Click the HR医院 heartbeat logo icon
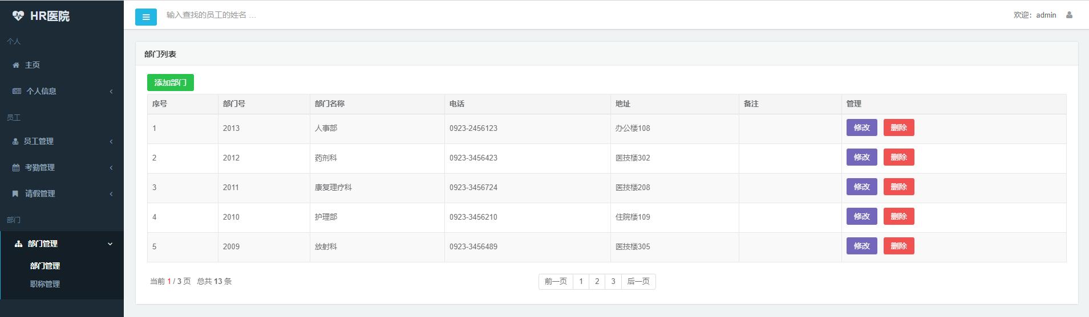Viewport: 1089px width, 317px height. [x=18, y=16]
